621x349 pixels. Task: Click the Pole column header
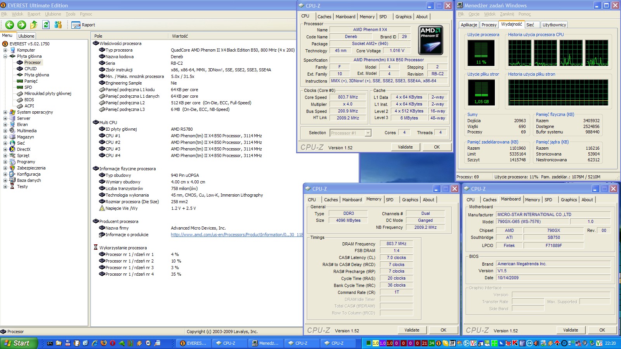pyautogui.click(x=130, y=36)
